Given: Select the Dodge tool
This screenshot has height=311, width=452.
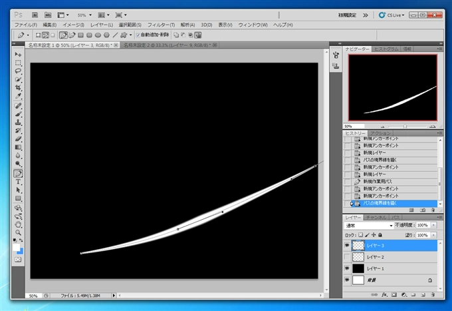Looking at the screenshot, I should tap(18, 164).
